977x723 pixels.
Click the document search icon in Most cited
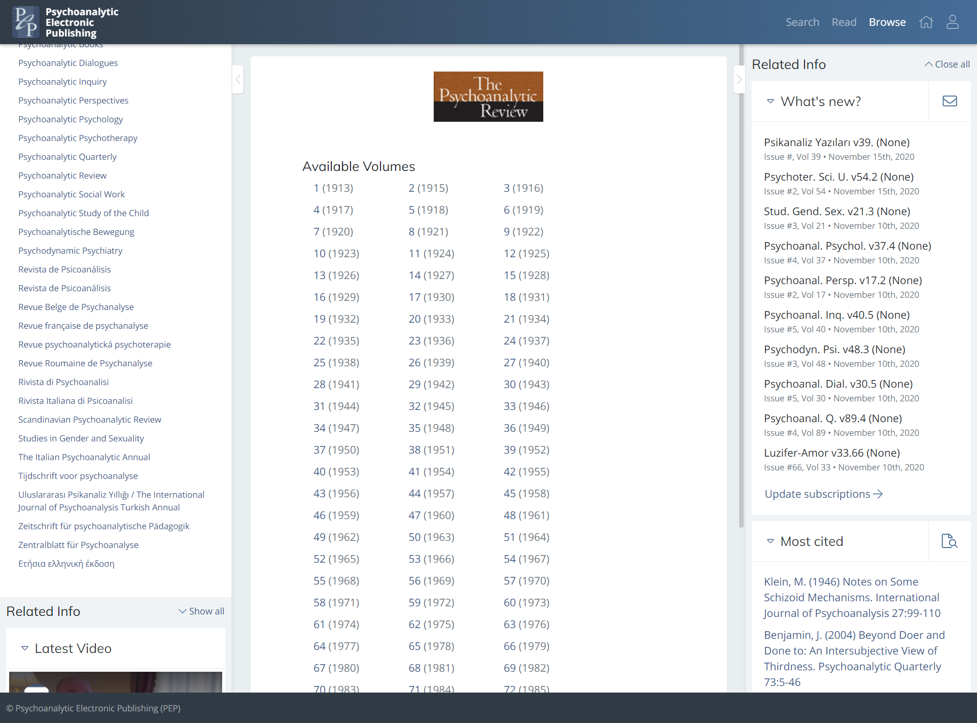(x=949, y=541)
